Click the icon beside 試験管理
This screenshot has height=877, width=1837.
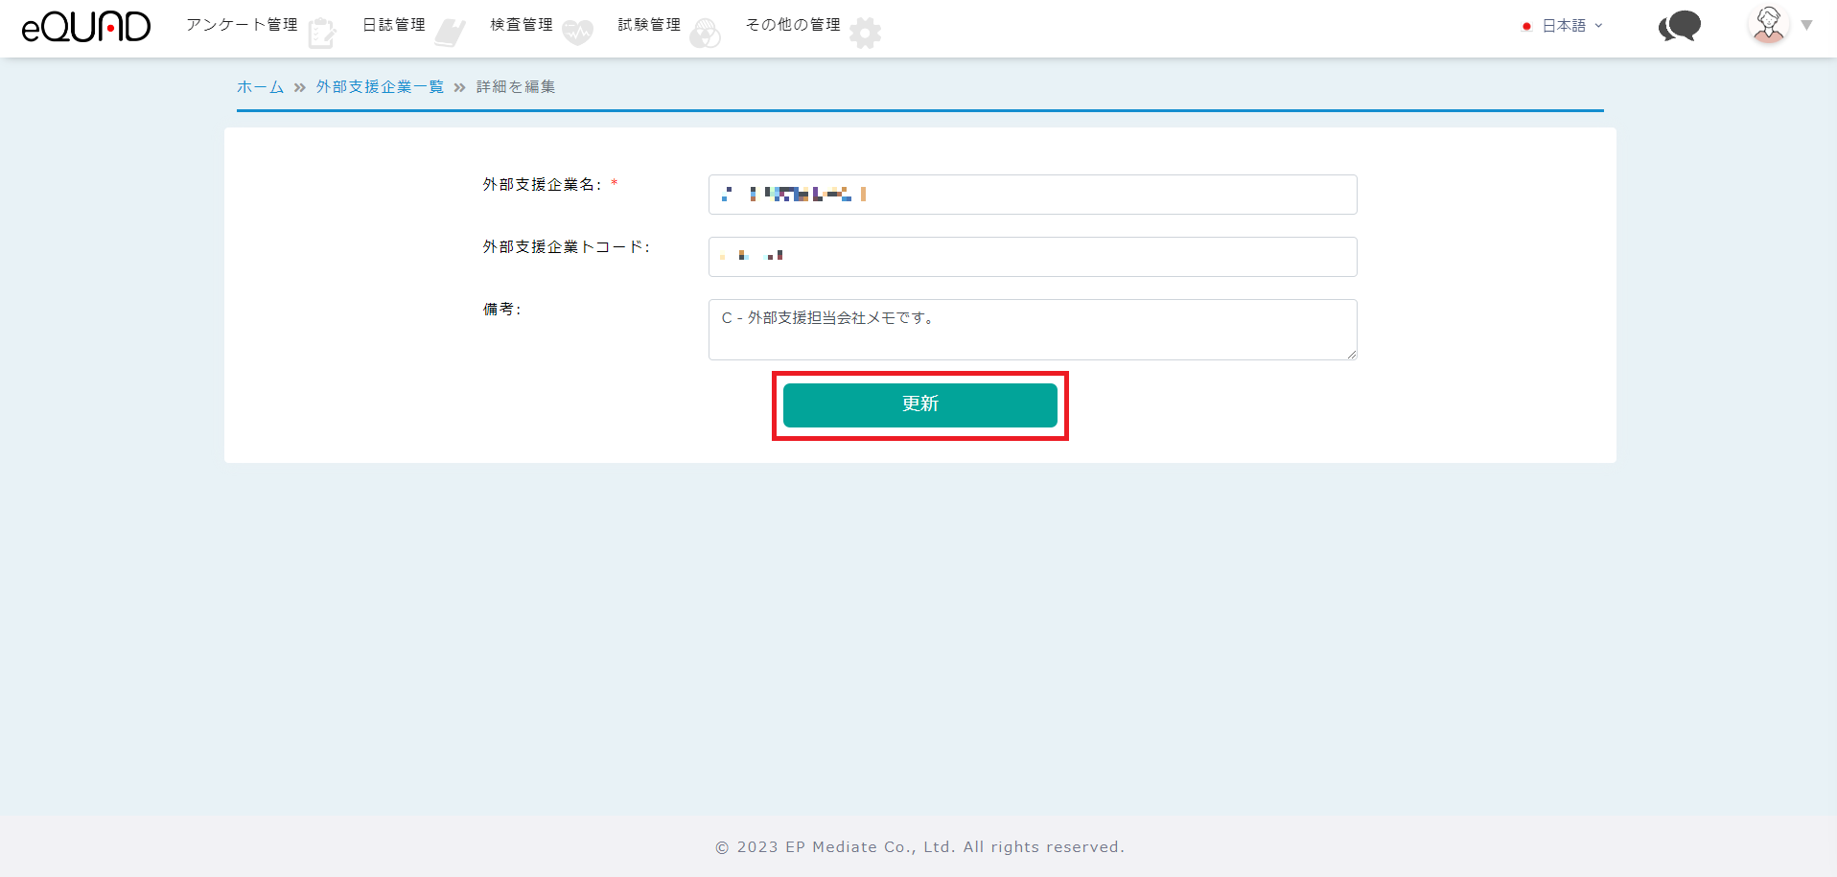(x=705, y=34)
